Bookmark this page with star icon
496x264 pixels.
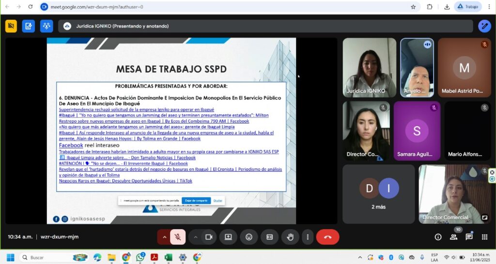pos(413,7)
